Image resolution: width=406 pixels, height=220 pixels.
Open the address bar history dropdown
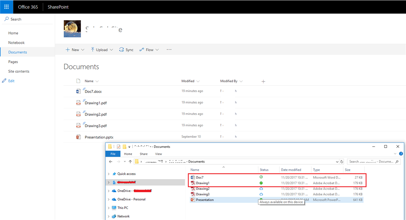coord(337,162)
